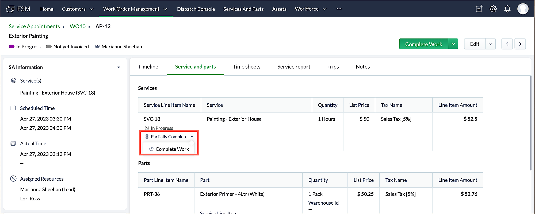Open the settings gear icon
535x214 pixels.
(x=493, y=9)
